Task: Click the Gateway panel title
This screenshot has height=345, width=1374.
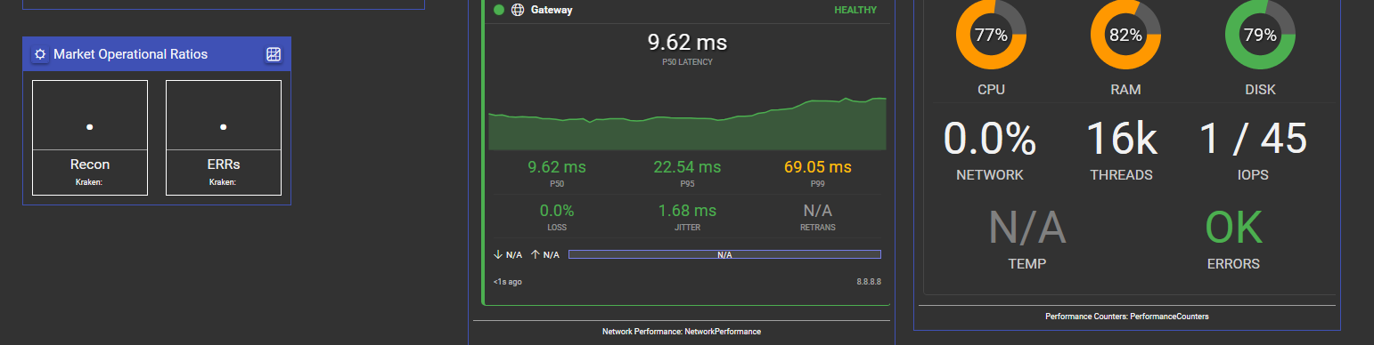Action: pyautogui.click(x=552, y=11)
